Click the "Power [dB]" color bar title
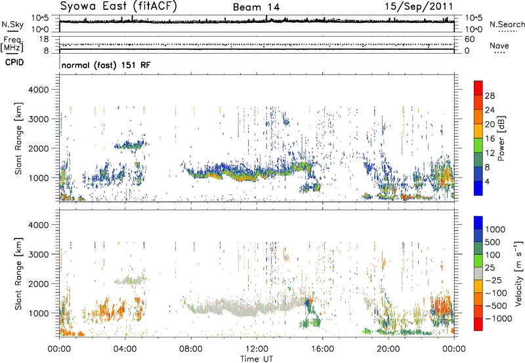 (x=501, y=138)
